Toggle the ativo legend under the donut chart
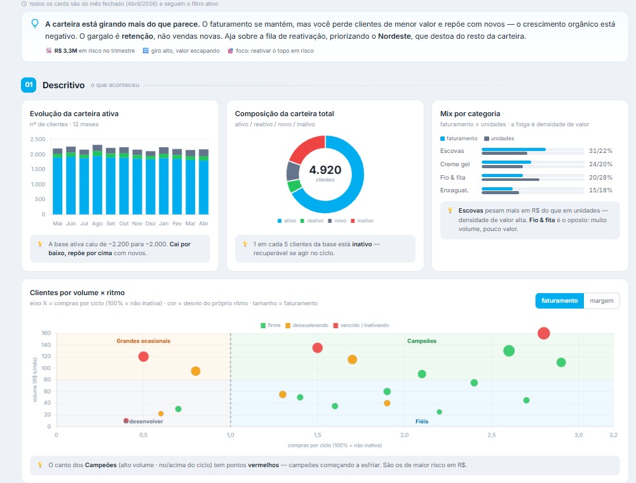This screenshot has height=483, width=636. click(x=287, y=221)
